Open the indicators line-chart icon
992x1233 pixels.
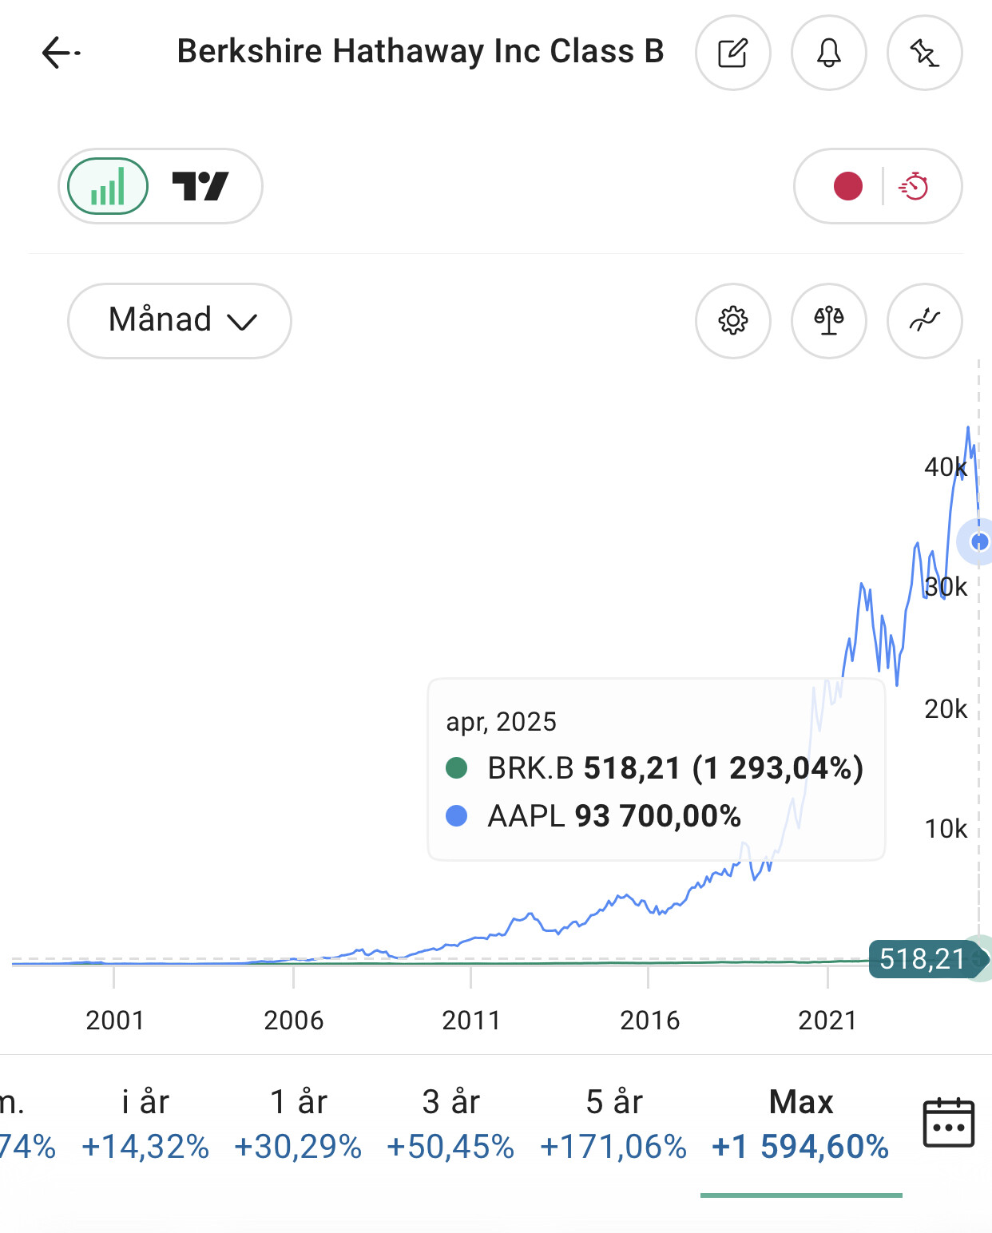924,321
